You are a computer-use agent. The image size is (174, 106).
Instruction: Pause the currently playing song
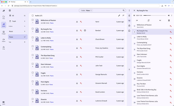coord(134,15)
